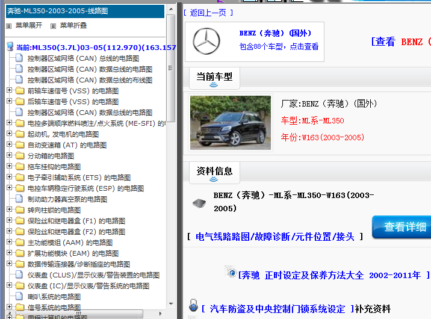Click document icon of 喇叭系统的电路图
431x319 pixels.
click(19, 296)
